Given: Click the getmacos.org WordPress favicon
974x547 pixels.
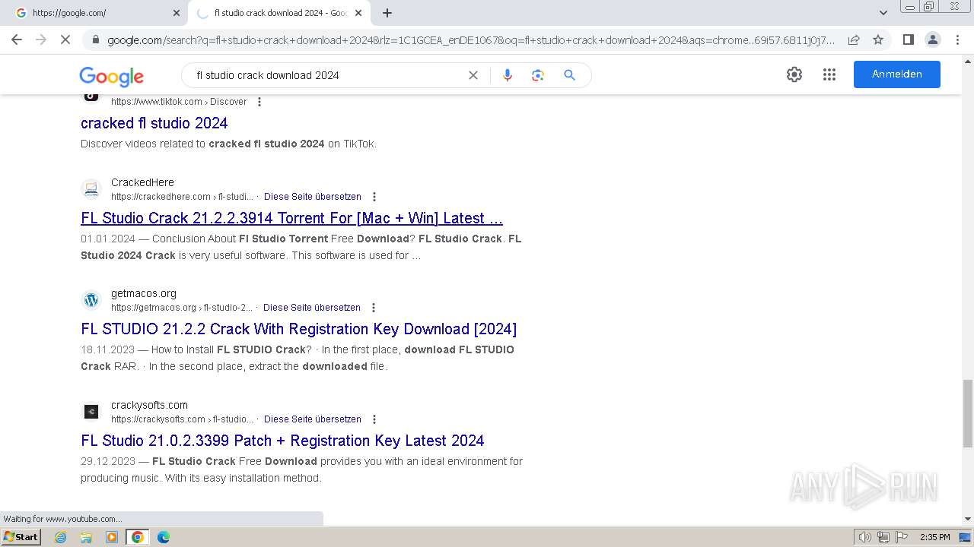Looking at the screenshot, I should click(x=91, y=300).
